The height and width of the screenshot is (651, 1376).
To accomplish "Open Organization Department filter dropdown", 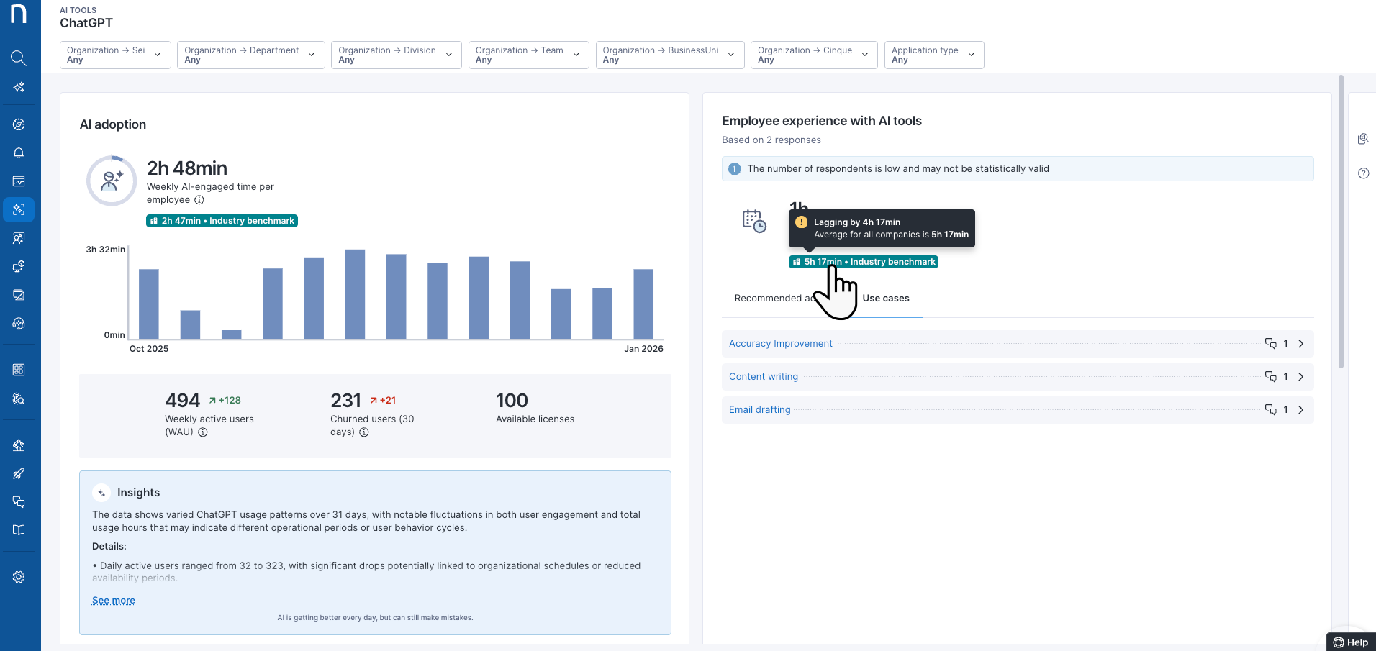I will (250, 55).
